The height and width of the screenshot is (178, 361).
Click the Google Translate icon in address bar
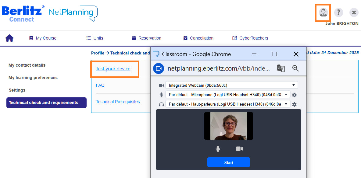281,68
